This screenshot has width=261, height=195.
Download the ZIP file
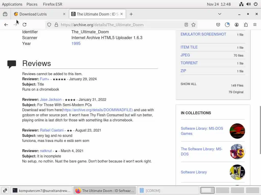[183, 71]
